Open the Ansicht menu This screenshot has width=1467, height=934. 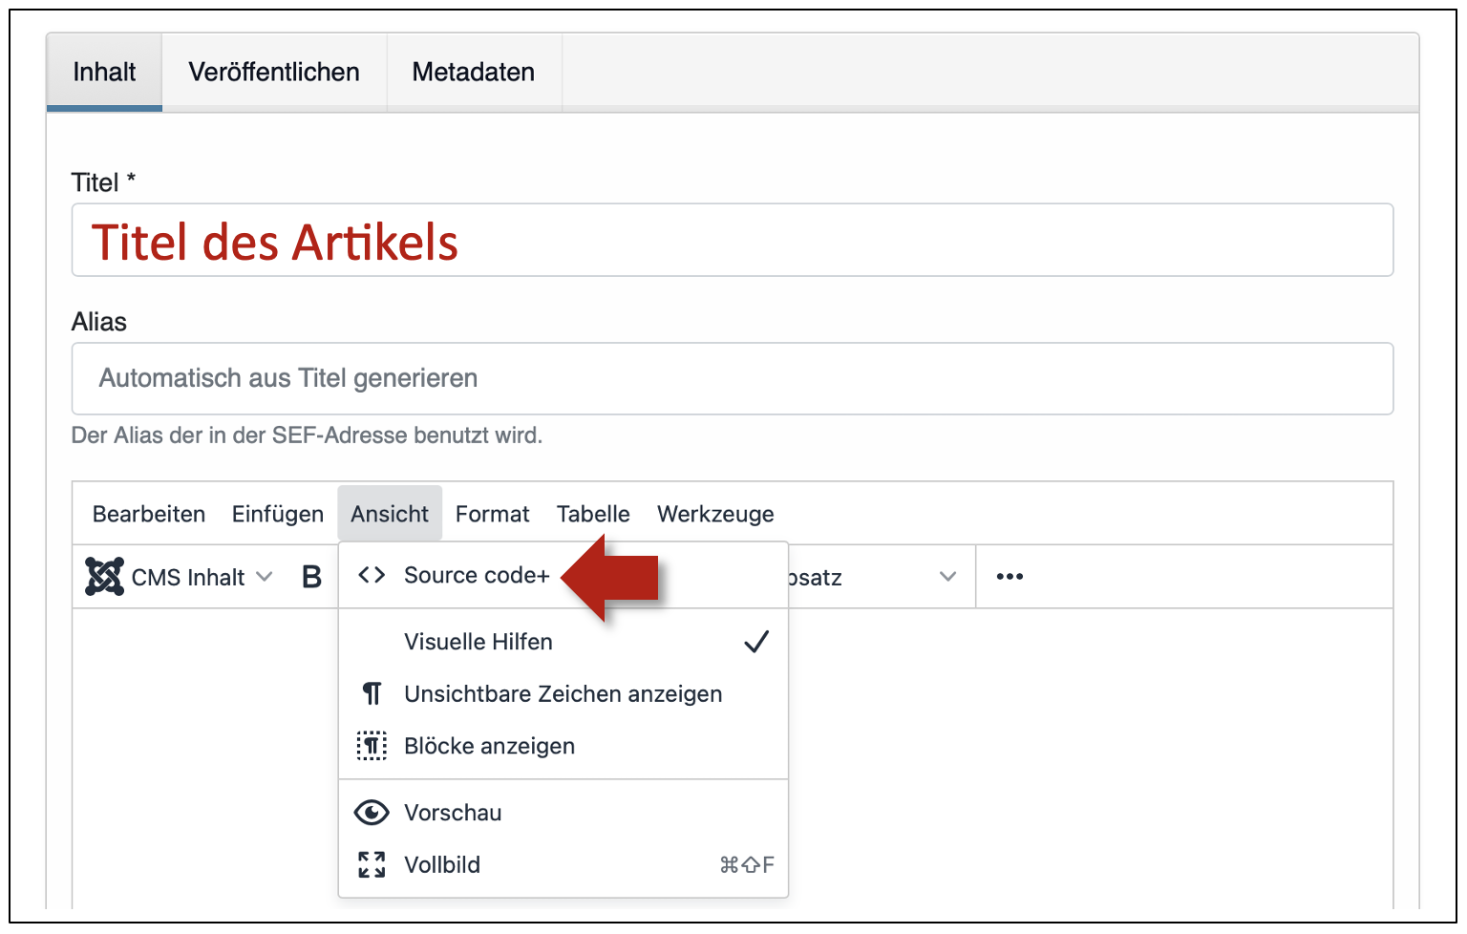(390, 514)
